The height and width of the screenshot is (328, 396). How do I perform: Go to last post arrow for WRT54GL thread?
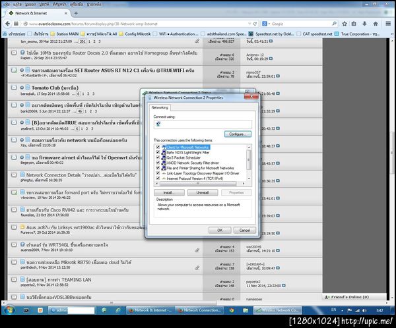(x=278, y=250)
